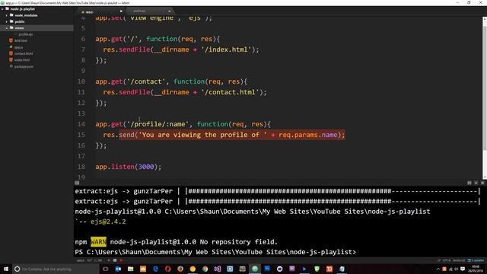Open contact.html in the tree view
Viewport: 487px width, 274px height.
[24, 53]
